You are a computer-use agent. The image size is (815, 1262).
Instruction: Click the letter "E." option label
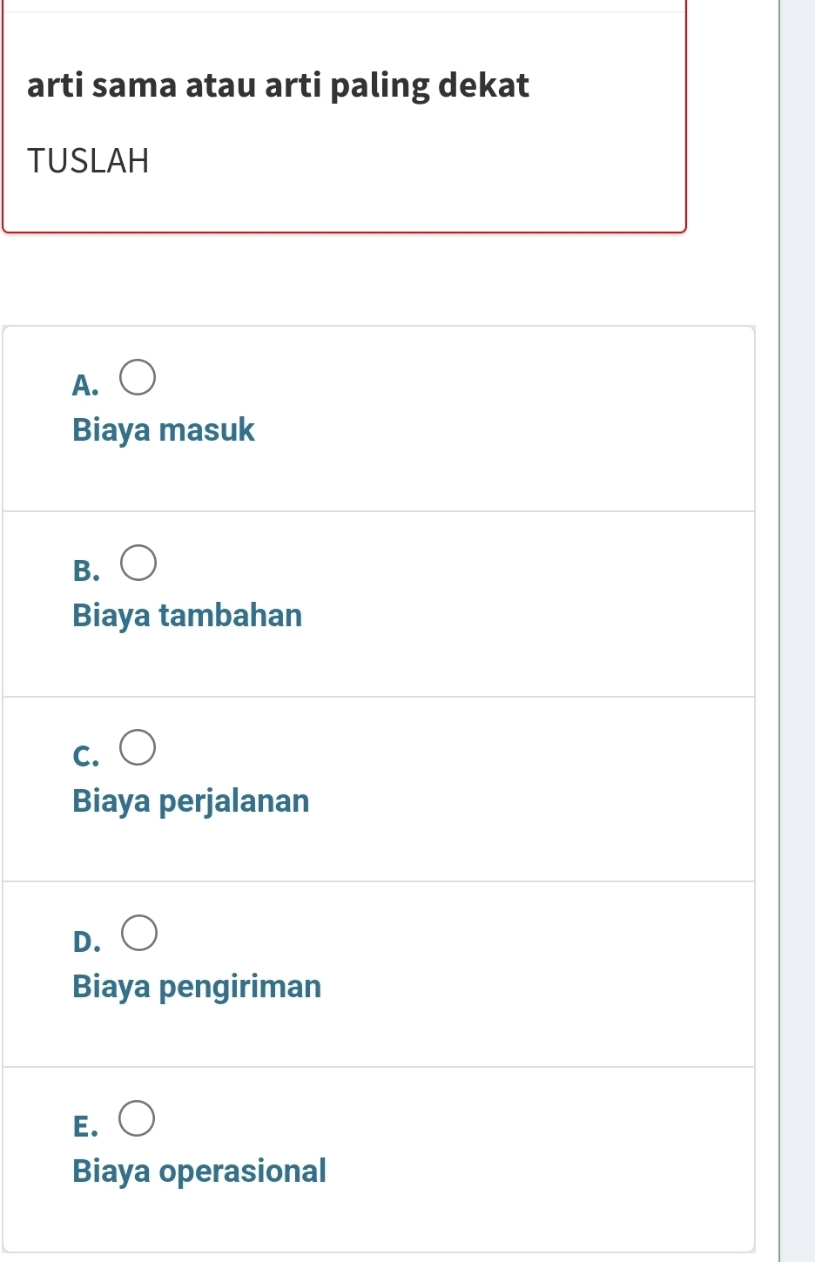84,1126
